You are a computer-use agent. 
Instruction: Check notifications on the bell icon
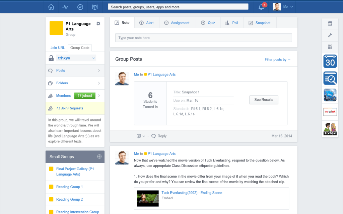(261, 7)
